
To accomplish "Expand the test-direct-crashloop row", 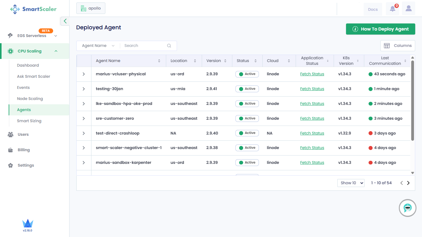I will [84, 133].
